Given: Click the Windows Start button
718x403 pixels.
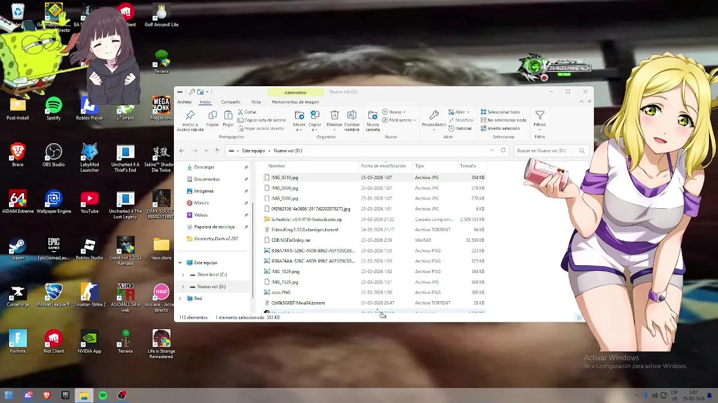Looking at the screenshot, I should click(9, 396).
